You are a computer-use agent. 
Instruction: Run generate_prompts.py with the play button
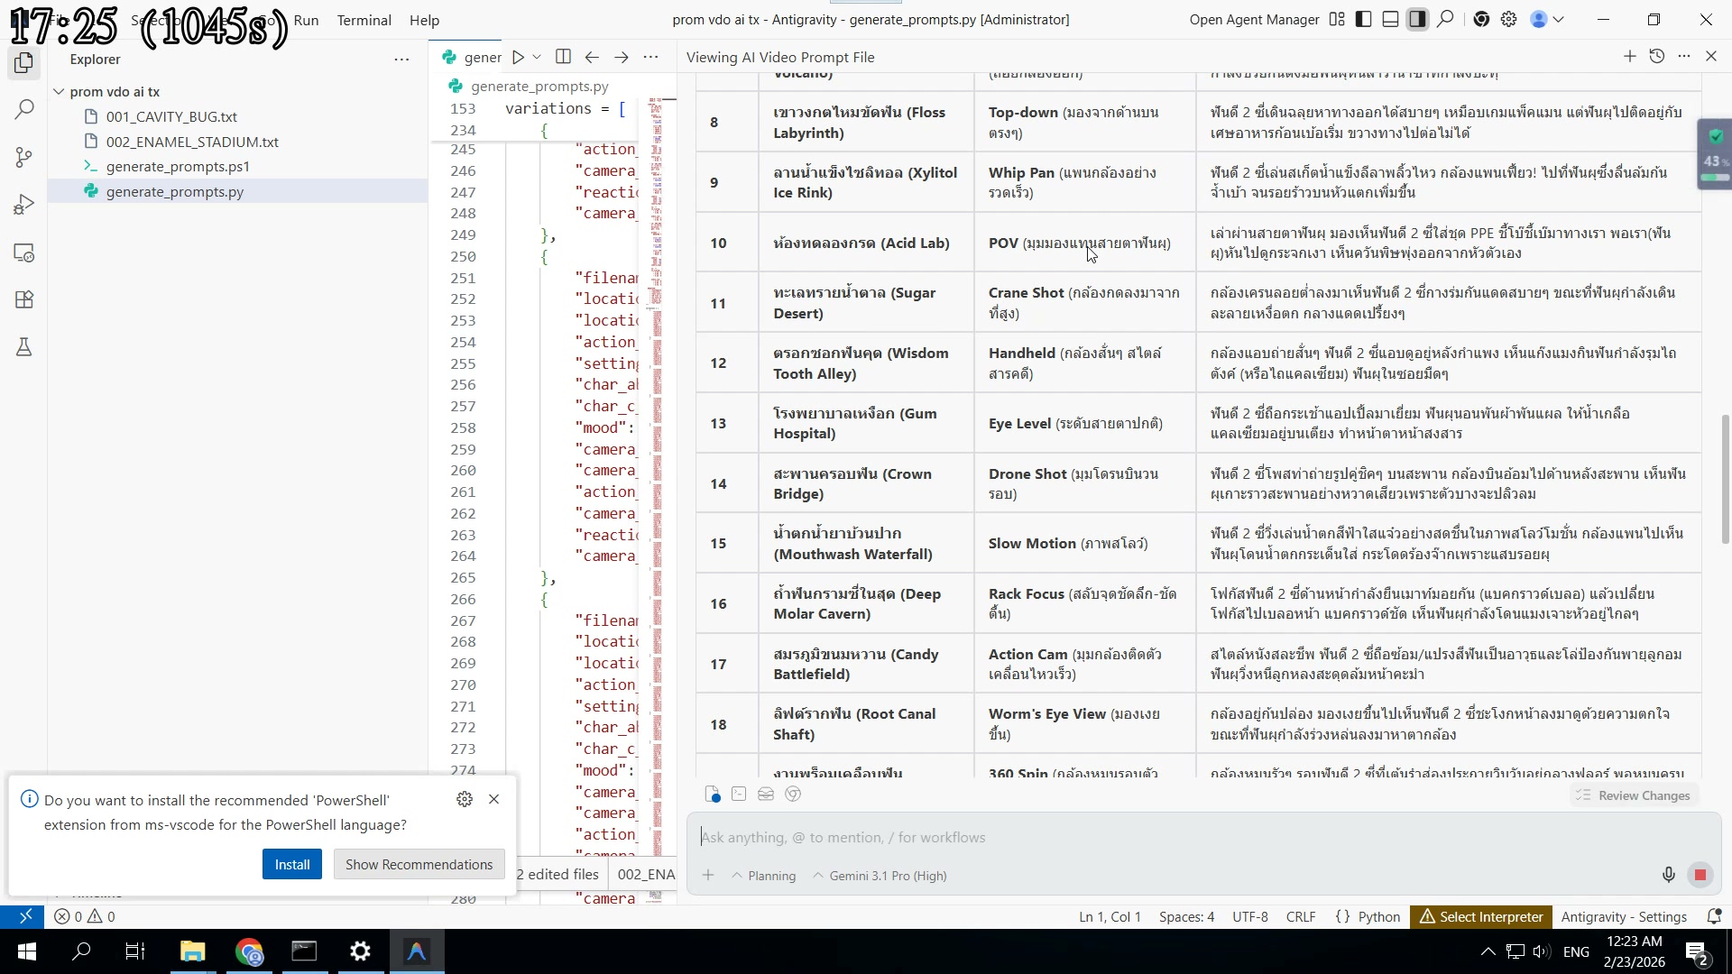pyautogui.click(x=516, y=56)
